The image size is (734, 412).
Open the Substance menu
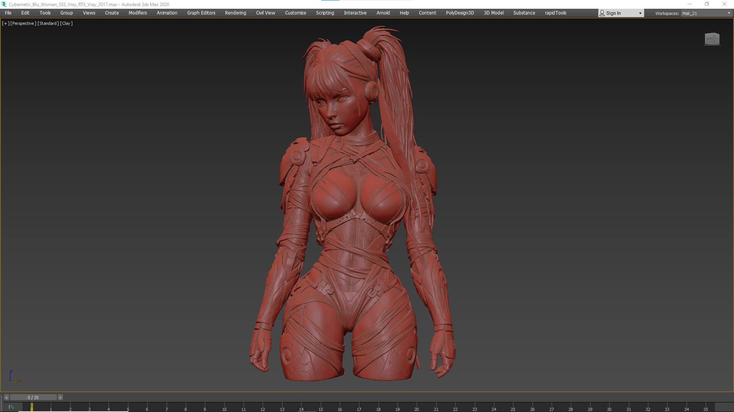524,13
